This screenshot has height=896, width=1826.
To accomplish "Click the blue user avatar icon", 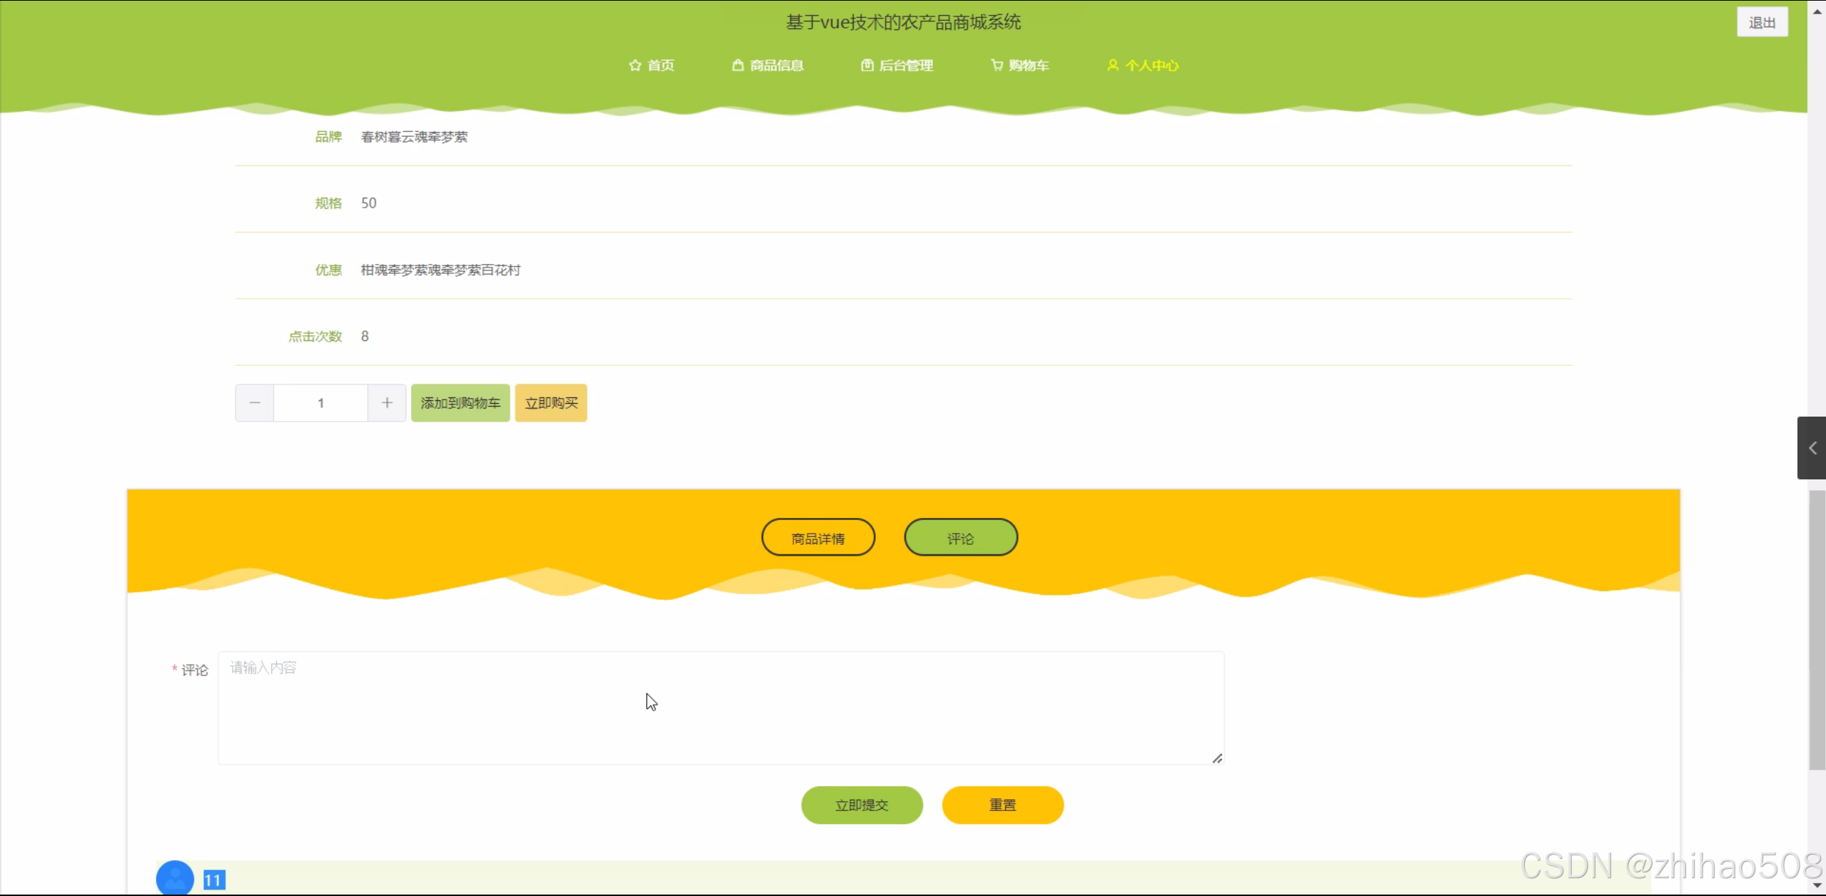I will point(175,878).
